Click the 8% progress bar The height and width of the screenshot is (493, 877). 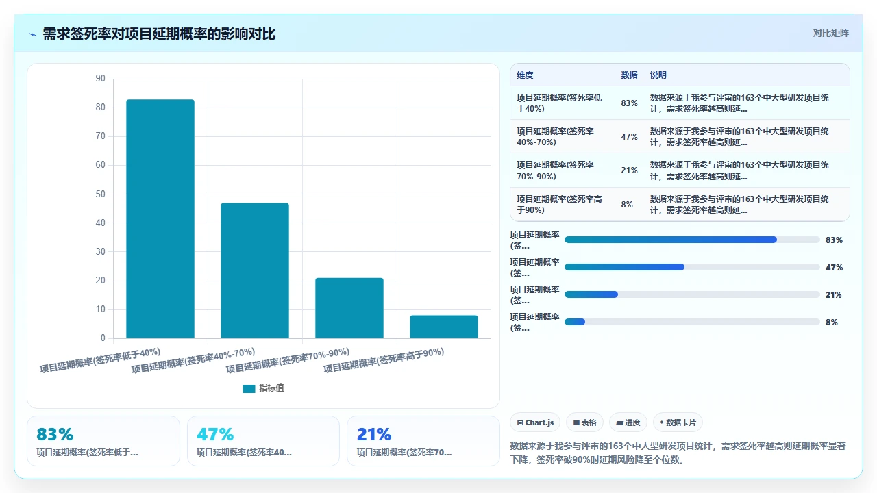click(692, 322)
